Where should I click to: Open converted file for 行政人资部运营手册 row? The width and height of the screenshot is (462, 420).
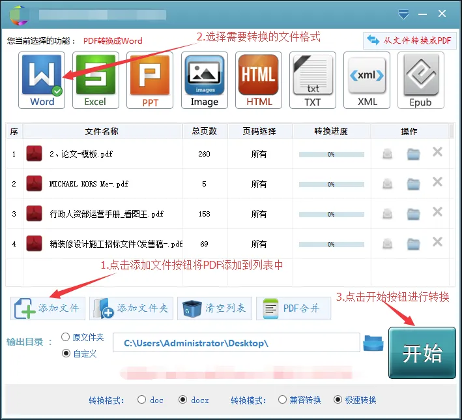[388, 214]
